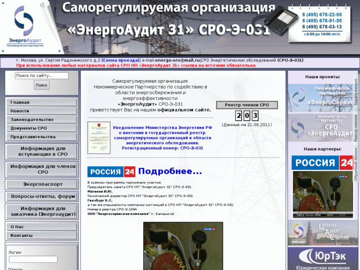Viewport: 360px width, 270px height.
Task: Open the Задать вопрос side tab
Action: 356,92
